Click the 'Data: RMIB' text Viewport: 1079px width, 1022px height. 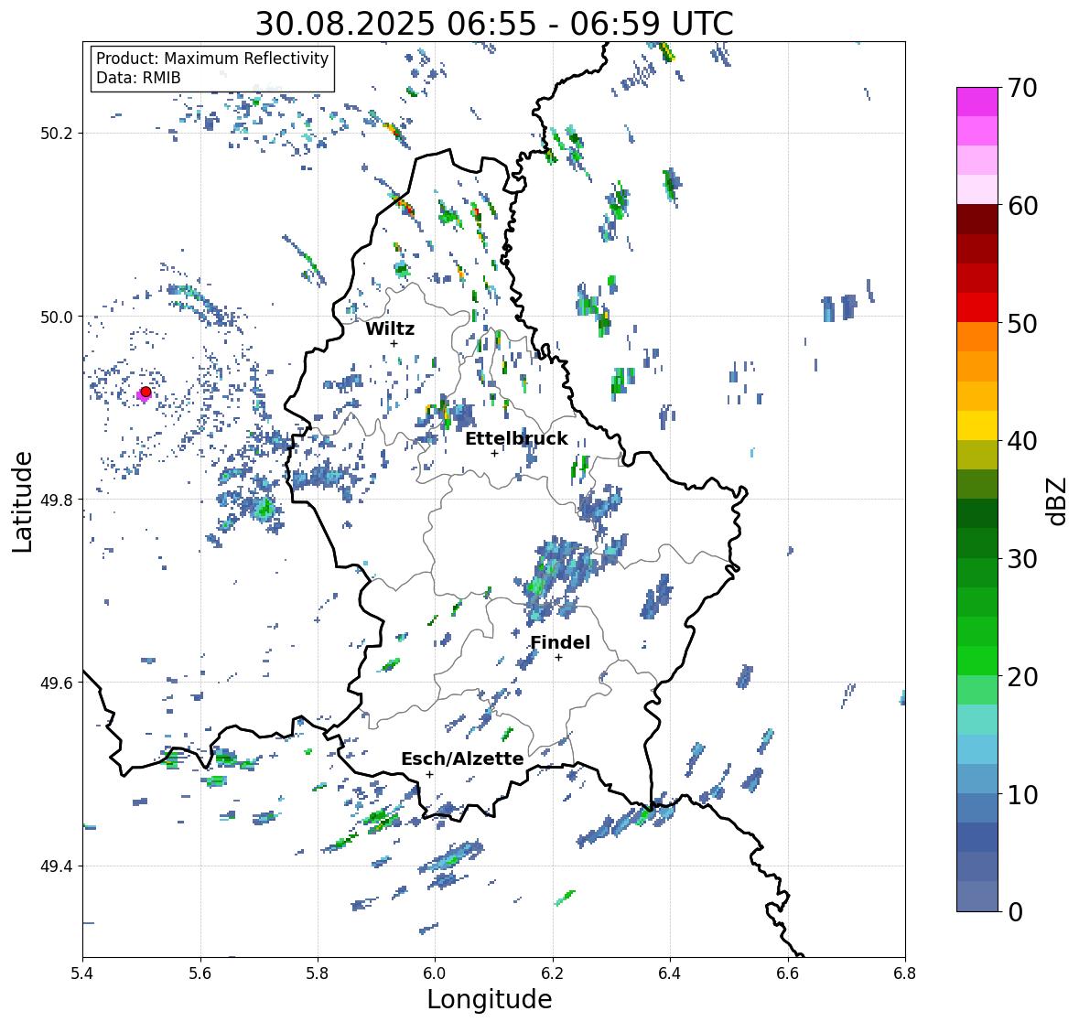coord(138,78)
